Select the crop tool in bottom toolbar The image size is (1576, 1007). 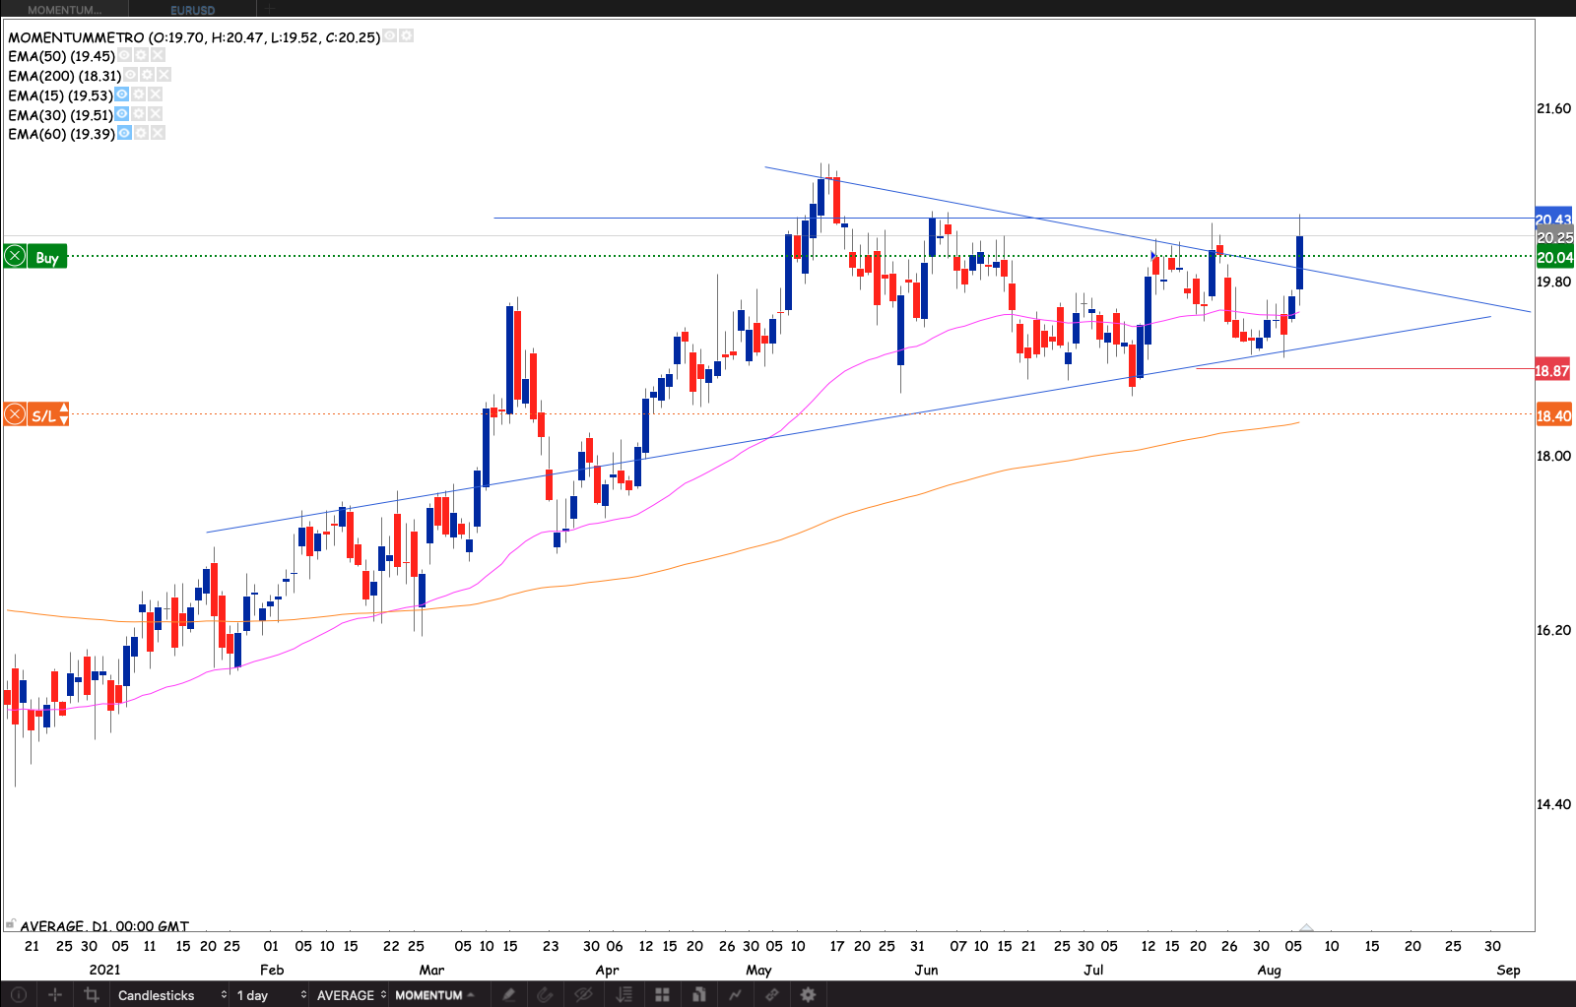92,995
